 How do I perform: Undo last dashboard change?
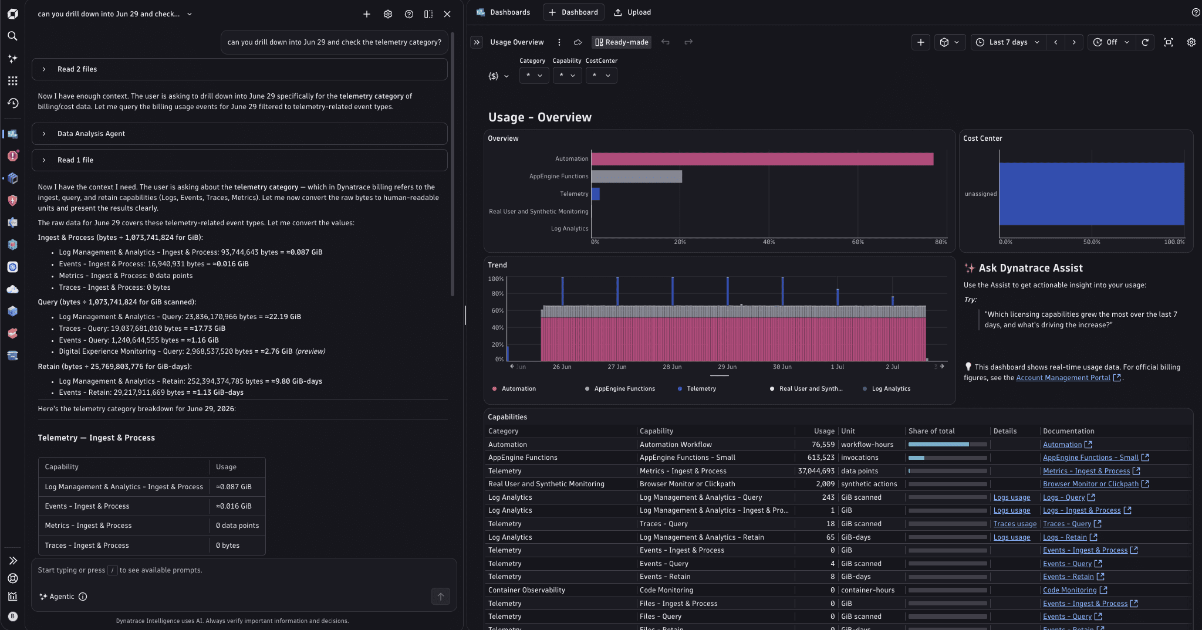(x=665, y=42)
